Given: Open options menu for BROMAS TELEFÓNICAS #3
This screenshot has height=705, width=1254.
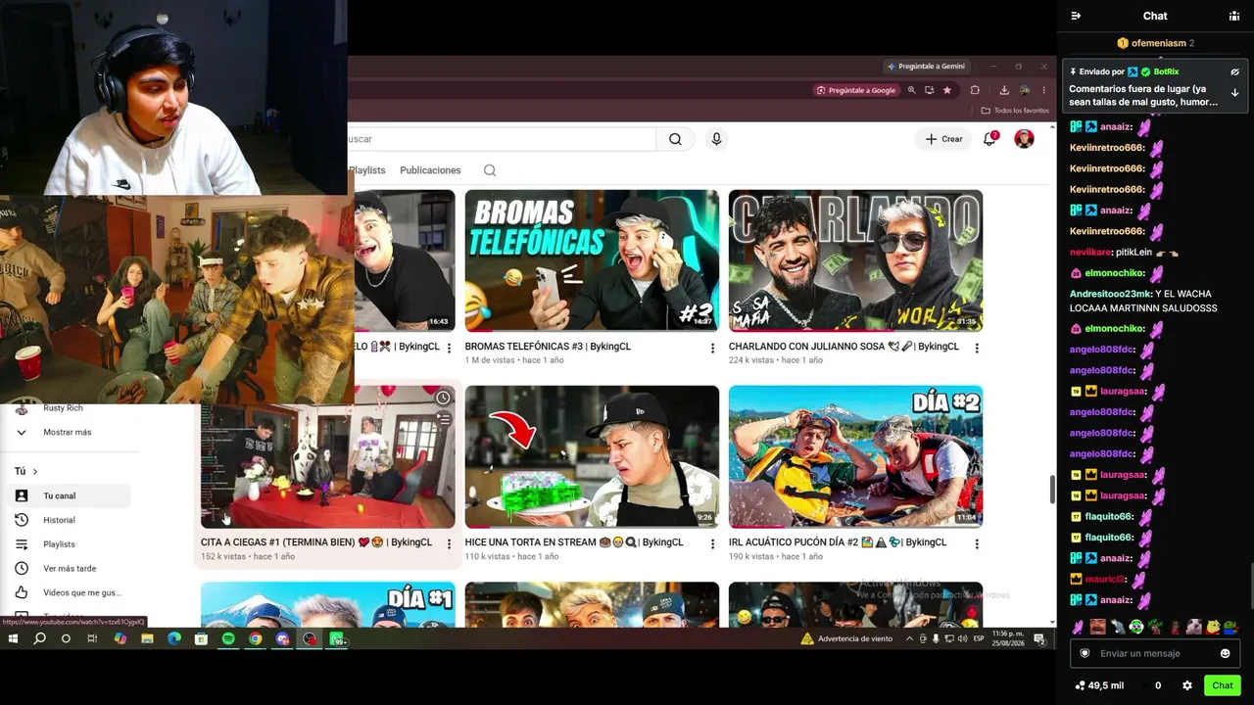Looking at the screenshot, I should (712, 348).
